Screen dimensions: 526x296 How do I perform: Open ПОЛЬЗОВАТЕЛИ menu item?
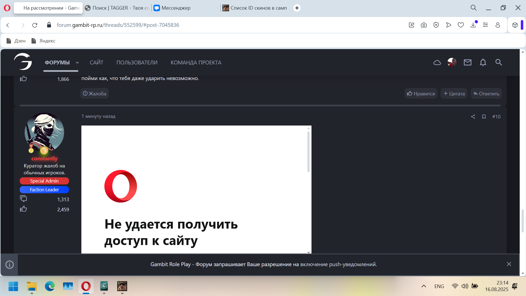click(x=137, y=62)
